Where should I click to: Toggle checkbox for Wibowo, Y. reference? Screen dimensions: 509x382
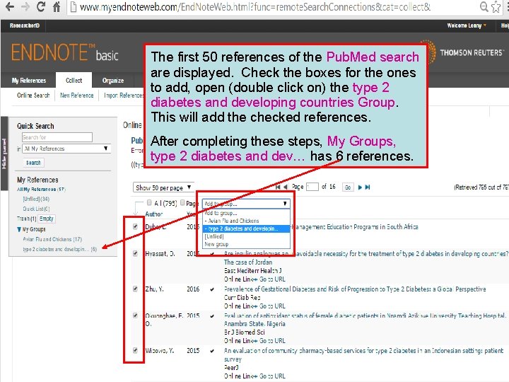135,350
